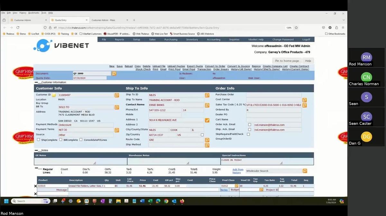
Task: Switch to the Customer Admin - Main tab
Action: click(103, 20)
